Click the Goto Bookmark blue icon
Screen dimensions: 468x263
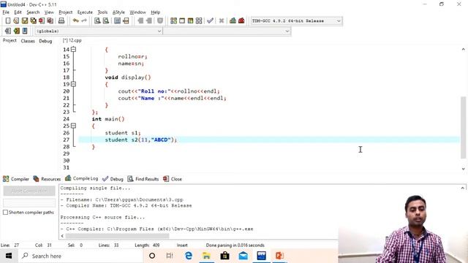(x=25, y=31)
